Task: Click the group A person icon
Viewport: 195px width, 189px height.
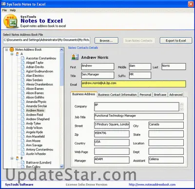Action: click(17, 54)
